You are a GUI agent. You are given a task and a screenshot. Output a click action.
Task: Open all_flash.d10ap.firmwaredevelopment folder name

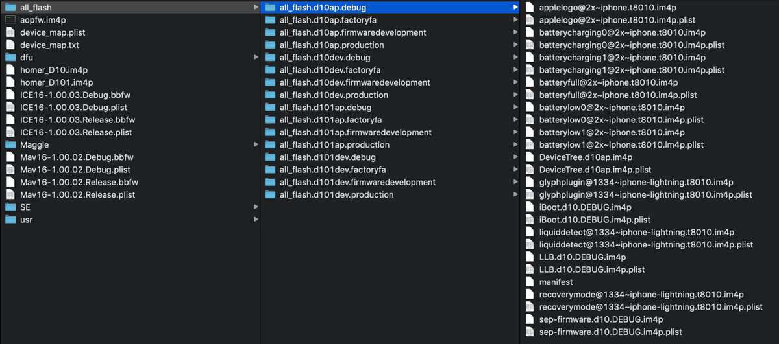pyautogui.click(x=353, y=32)
